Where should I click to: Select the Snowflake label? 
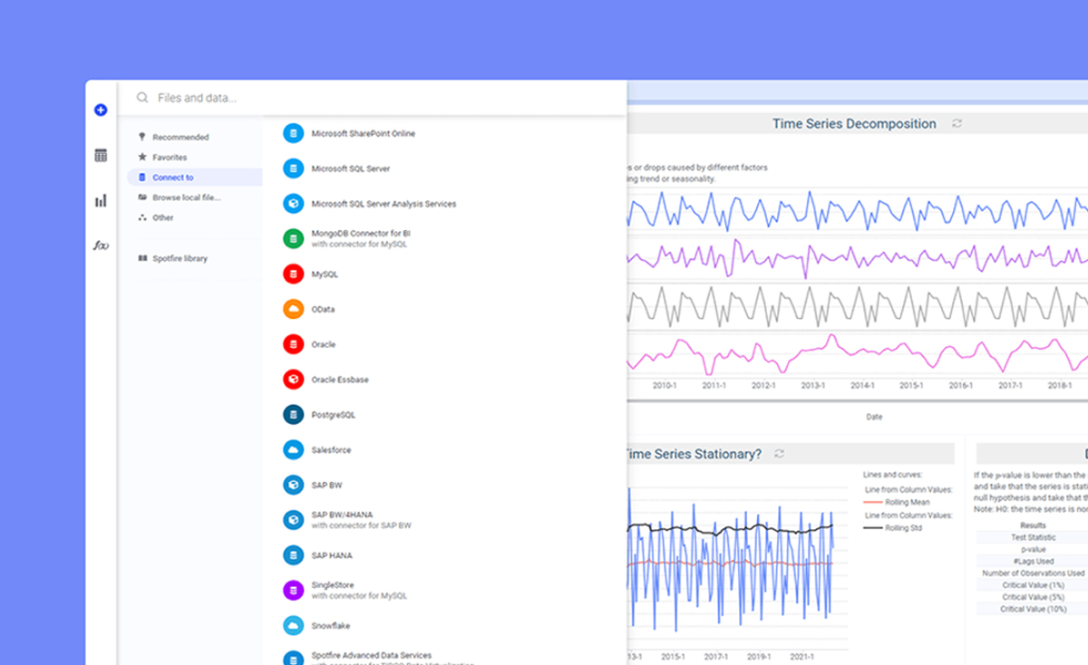330,626
